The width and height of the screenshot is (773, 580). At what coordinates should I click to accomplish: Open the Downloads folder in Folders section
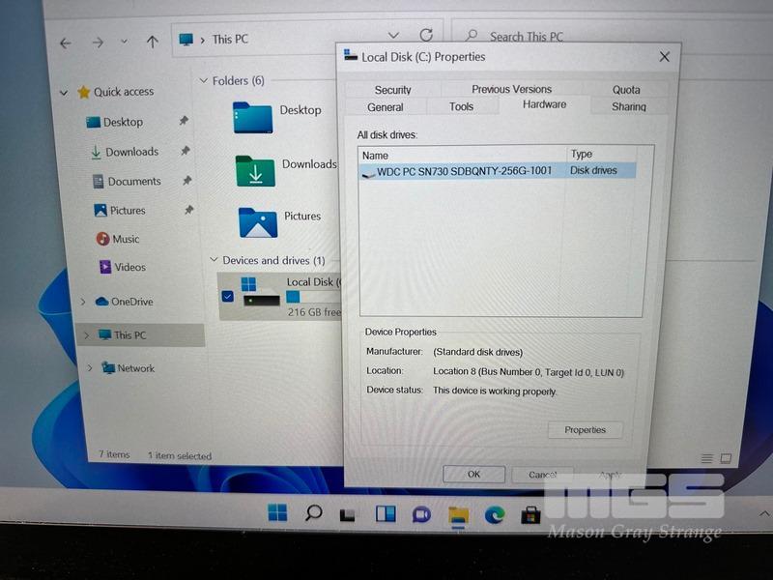click(x=255, y=171)
